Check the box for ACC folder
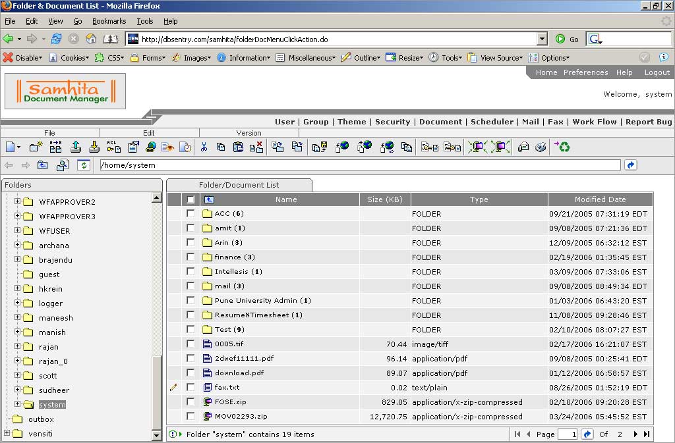 coord(191,213)
